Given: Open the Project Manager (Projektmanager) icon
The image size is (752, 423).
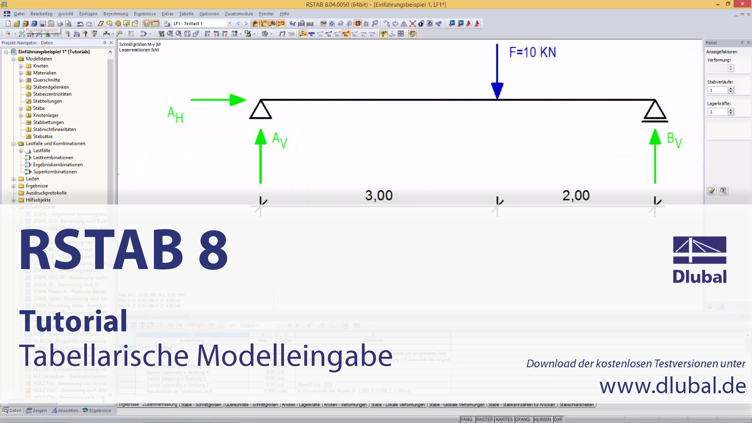Looking at the screenshot, I should [x=25, y=23].
